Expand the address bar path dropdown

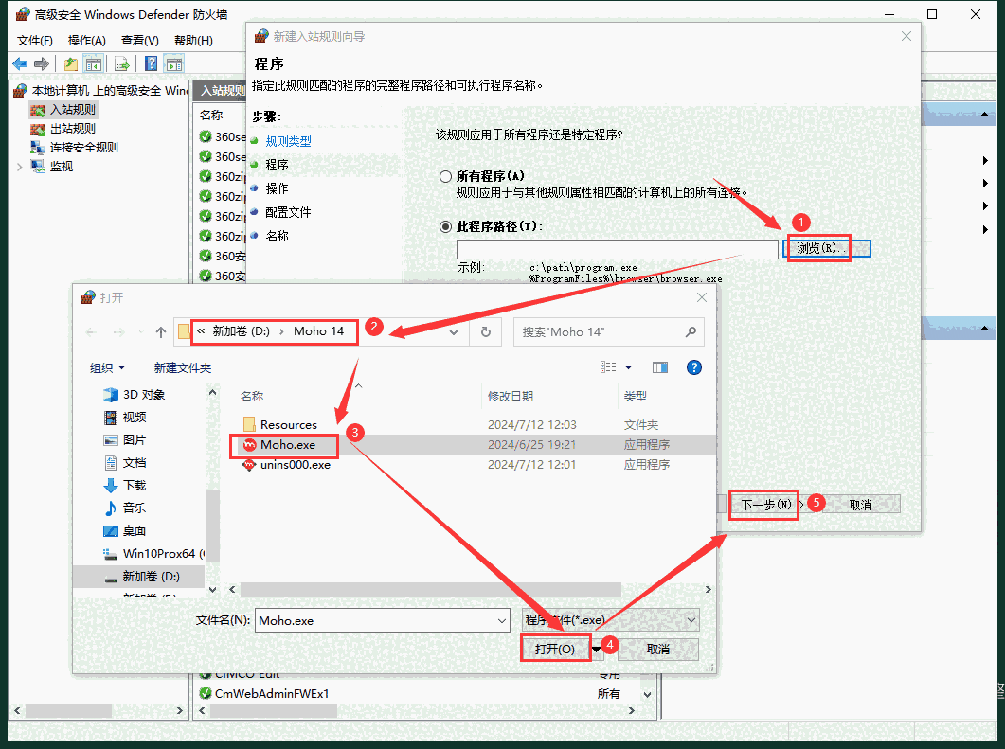pyautogui.click(x=454, y=332)
